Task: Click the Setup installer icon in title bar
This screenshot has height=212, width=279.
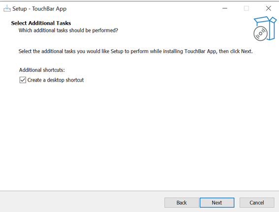Action: point(7,8)
